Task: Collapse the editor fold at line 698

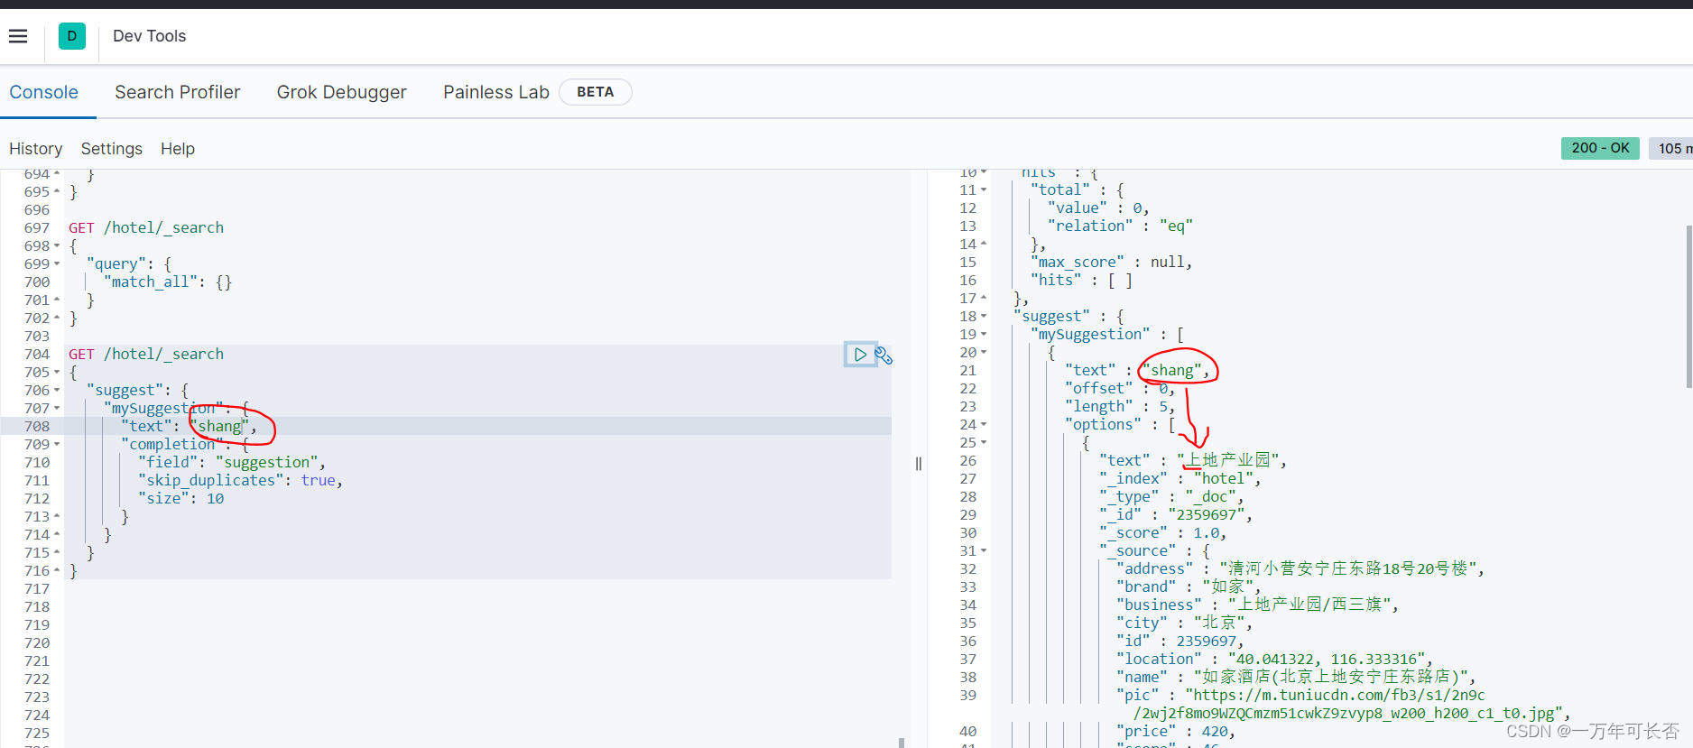Action: 57,246
